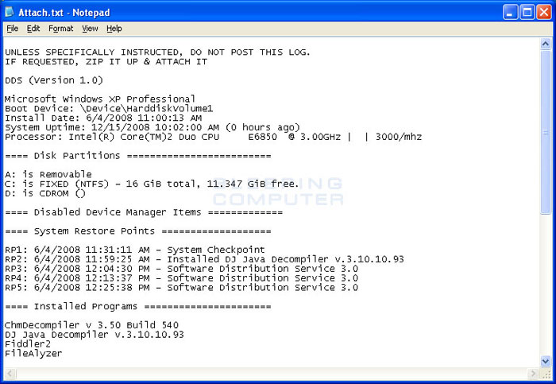This screenshot has width=556, height=384.
Task: Open the Edit menu
Action: coord(33,29)
